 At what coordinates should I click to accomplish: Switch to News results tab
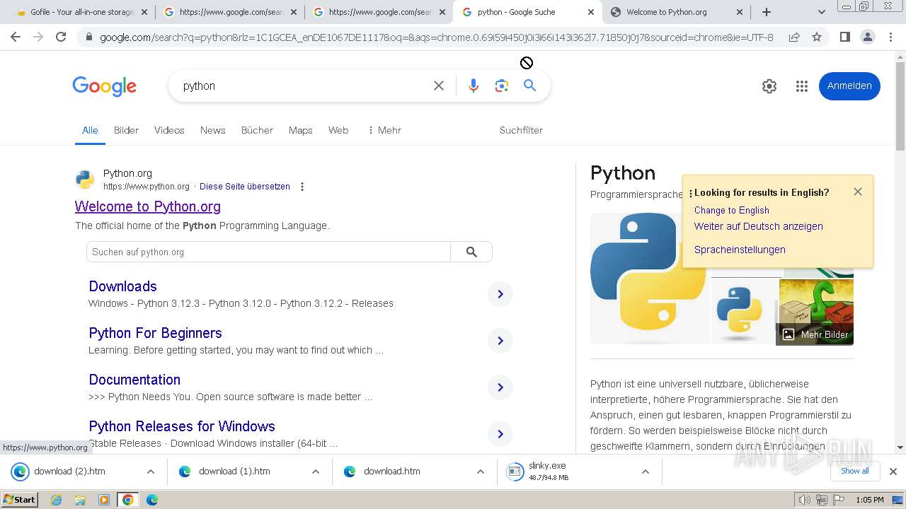click(212, 130)
